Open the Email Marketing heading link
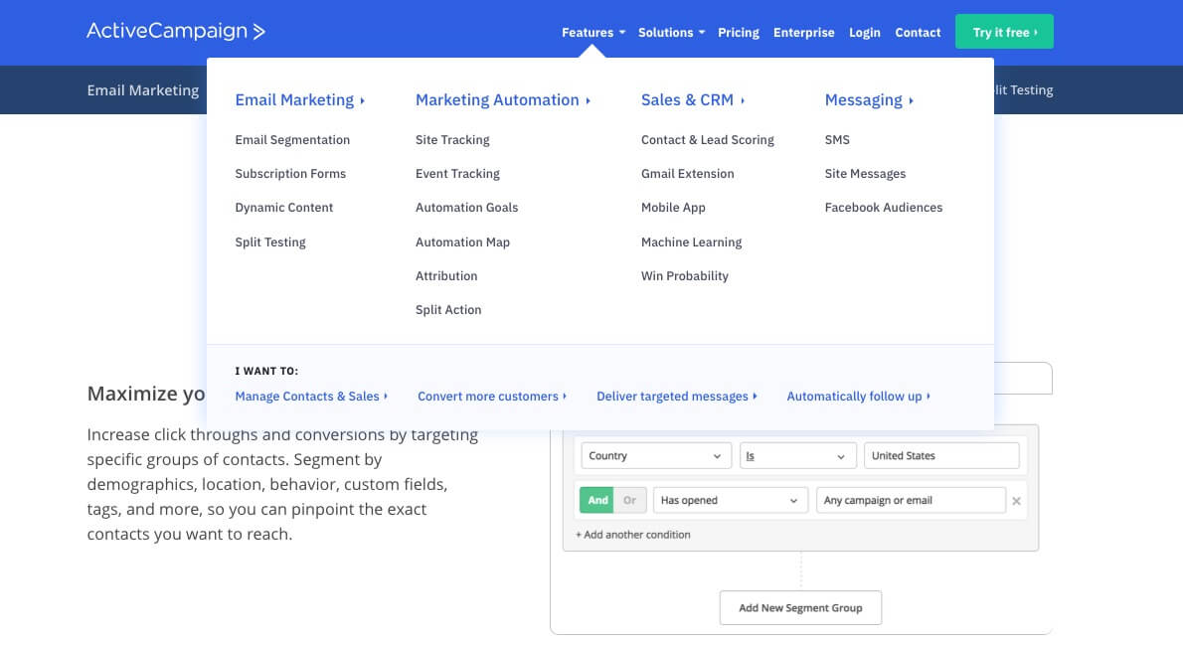The width and height of the screenshot is (1183, 645). pyautogui.click(x=299, y=99)
